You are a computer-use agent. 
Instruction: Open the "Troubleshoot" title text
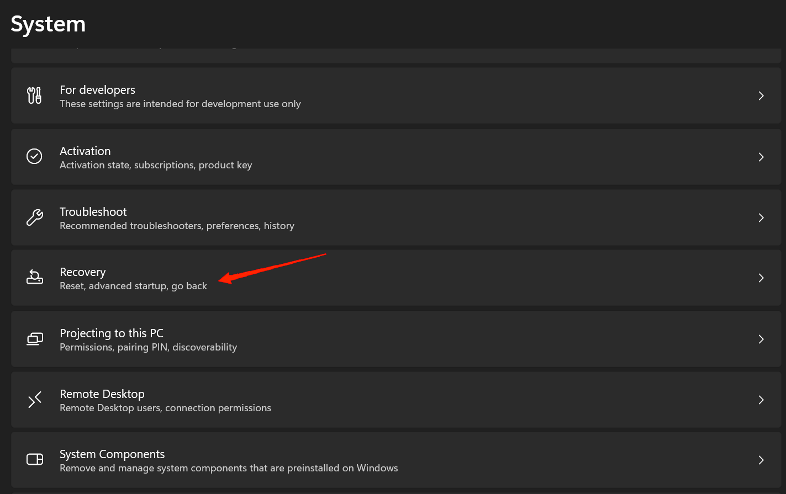(x=93, y=212)
